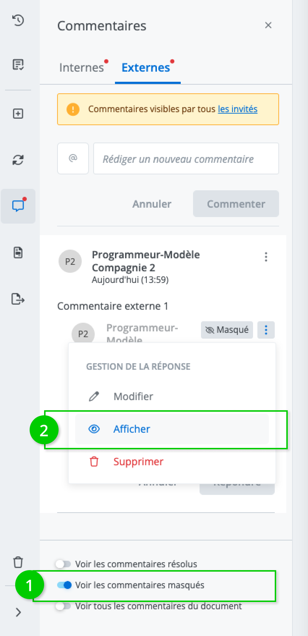Disable 'Voir les commentaires masqués' switch

pos(65,585)
